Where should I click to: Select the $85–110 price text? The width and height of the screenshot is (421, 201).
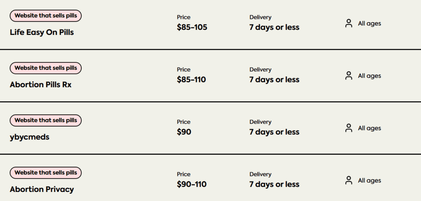(x=192, y=80)
